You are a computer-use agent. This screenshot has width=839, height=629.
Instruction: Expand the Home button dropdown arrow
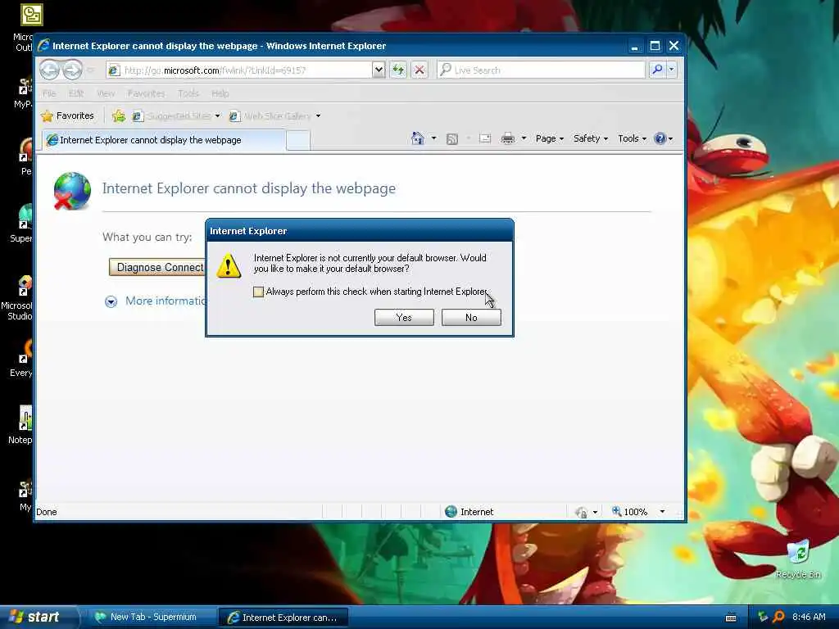click(x=434, y=138)
